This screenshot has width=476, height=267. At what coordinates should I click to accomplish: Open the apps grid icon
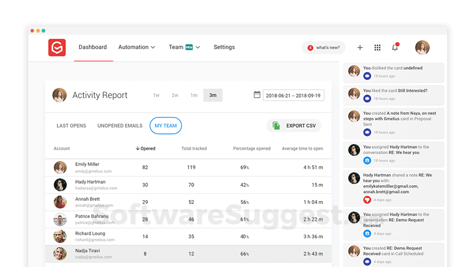pos(378,48)
